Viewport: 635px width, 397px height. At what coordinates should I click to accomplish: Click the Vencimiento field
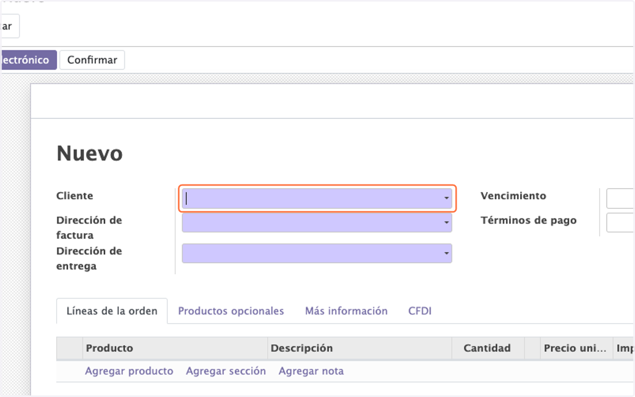620,198
